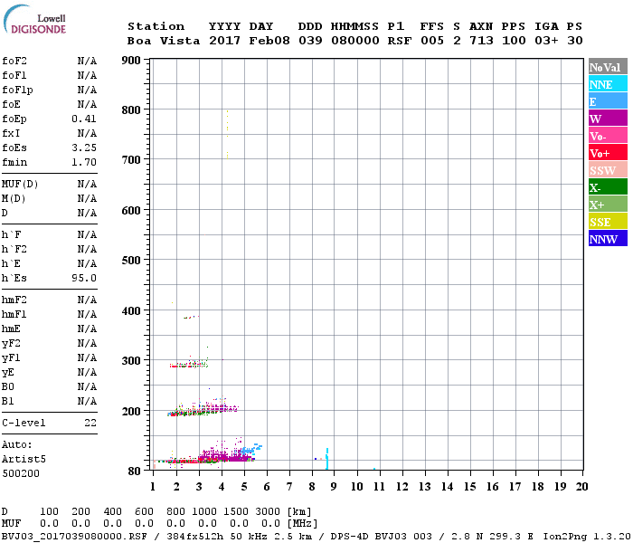Viewport: 633px width, 543px height.
Task: Select the NNW dark blue legend swatch
Action: (x=608, y=239)
